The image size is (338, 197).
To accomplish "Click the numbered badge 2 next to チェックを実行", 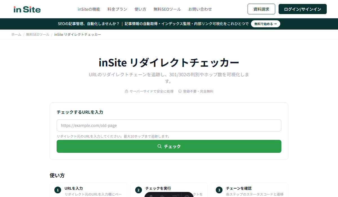I will (x=138, y=190).
